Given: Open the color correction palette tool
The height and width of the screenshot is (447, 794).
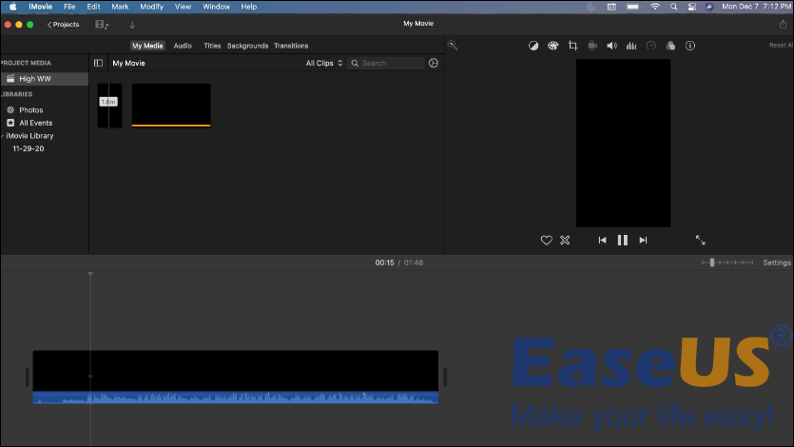Looking at the screenshot, I should (552, 46).
